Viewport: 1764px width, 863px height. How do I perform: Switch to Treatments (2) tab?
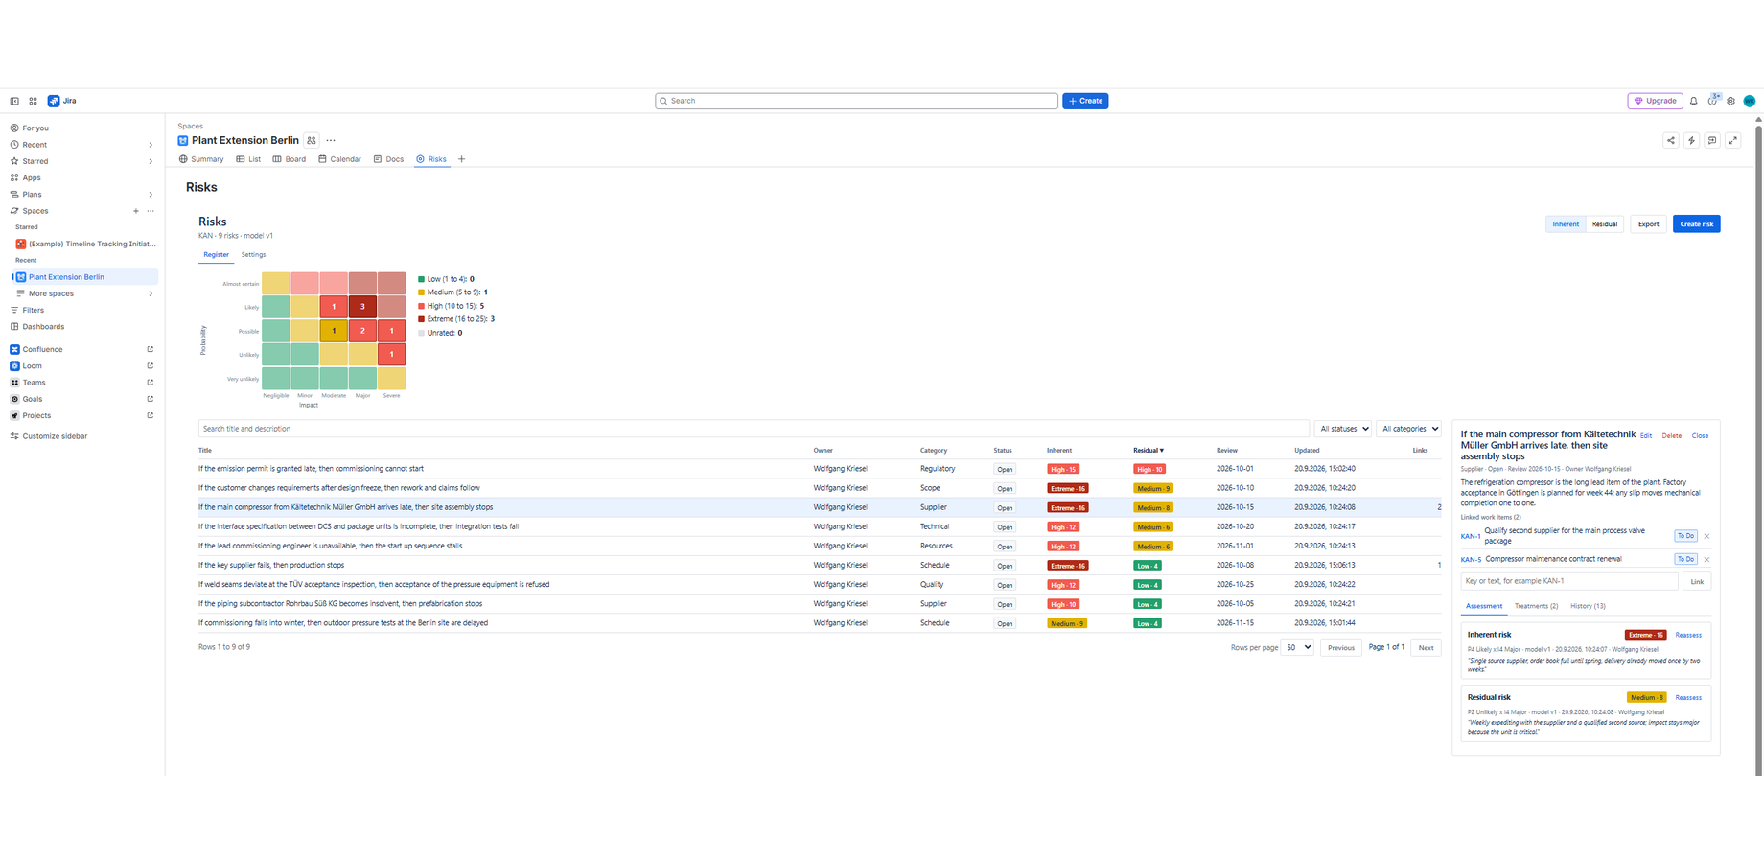click(1536, 606)
